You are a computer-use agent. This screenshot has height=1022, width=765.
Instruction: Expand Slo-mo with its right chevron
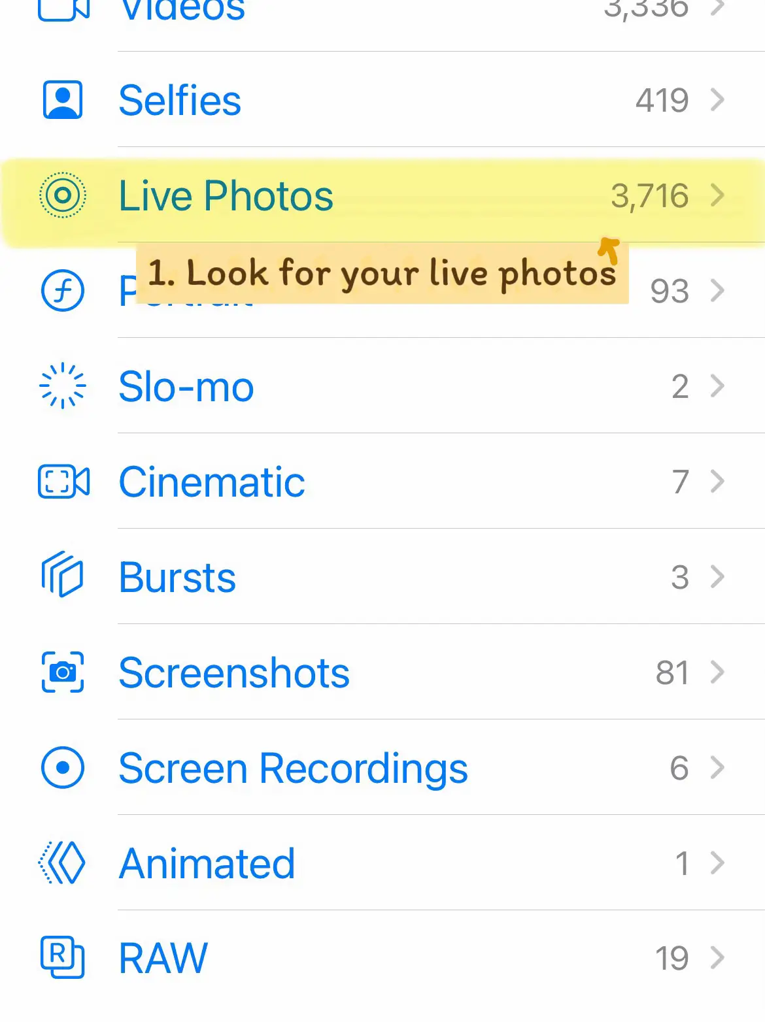[x=718, y=386]
